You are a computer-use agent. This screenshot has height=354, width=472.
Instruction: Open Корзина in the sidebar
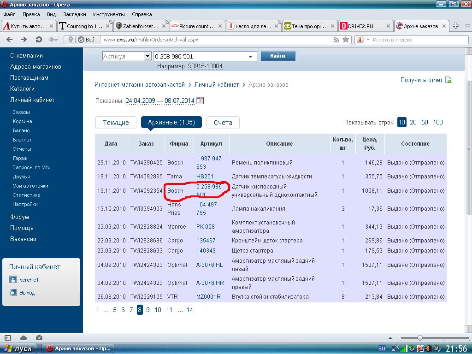22,121
